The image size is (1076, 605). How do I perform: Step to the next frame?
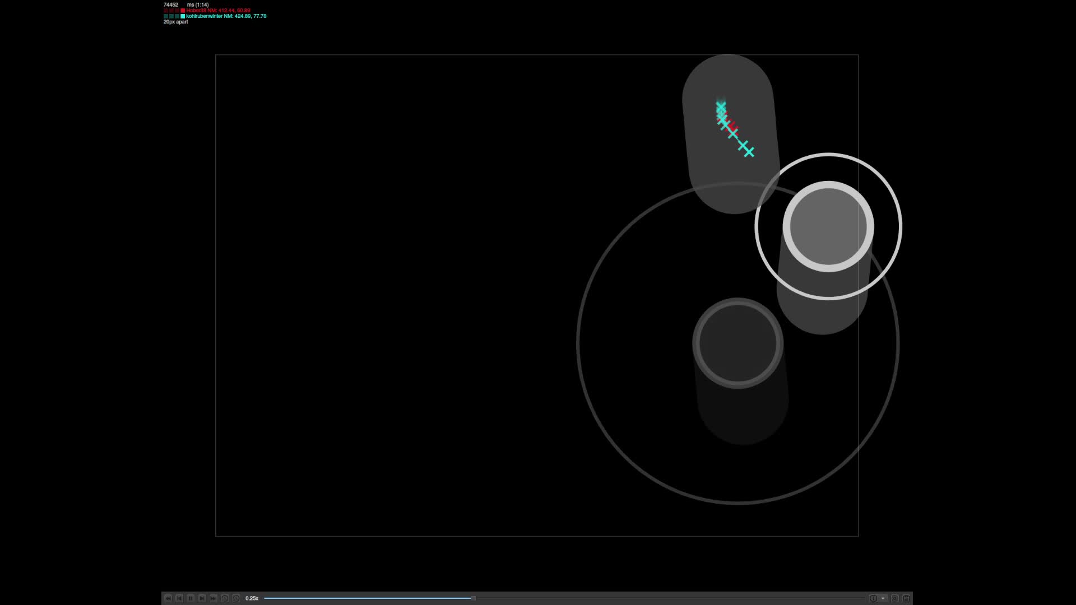[202, 598]
